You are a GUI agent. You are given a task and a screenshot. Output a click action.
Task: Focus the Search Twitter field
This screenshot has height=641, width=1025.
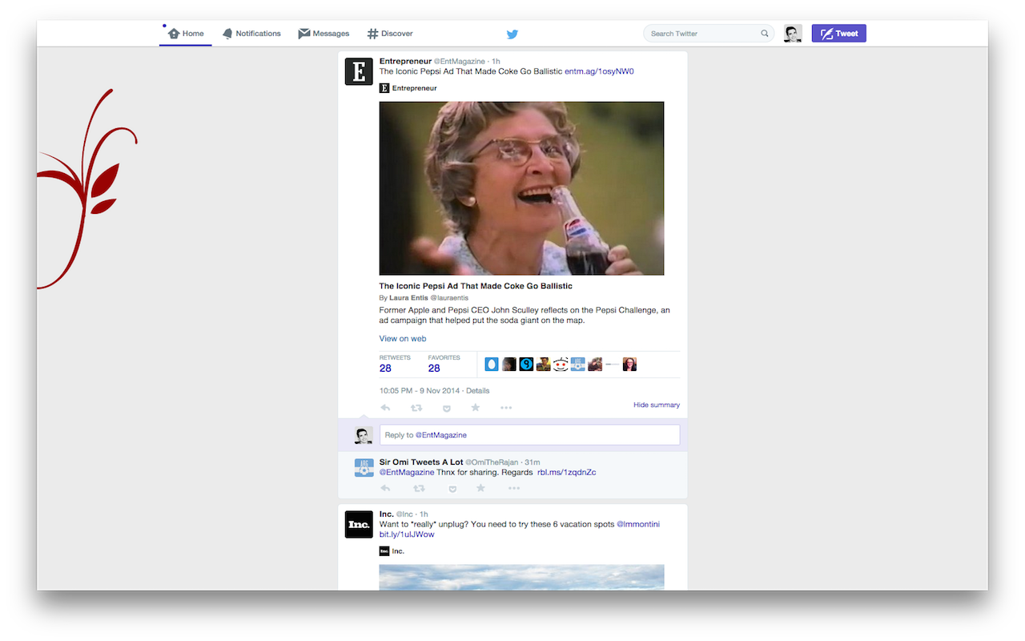point(709,34)
